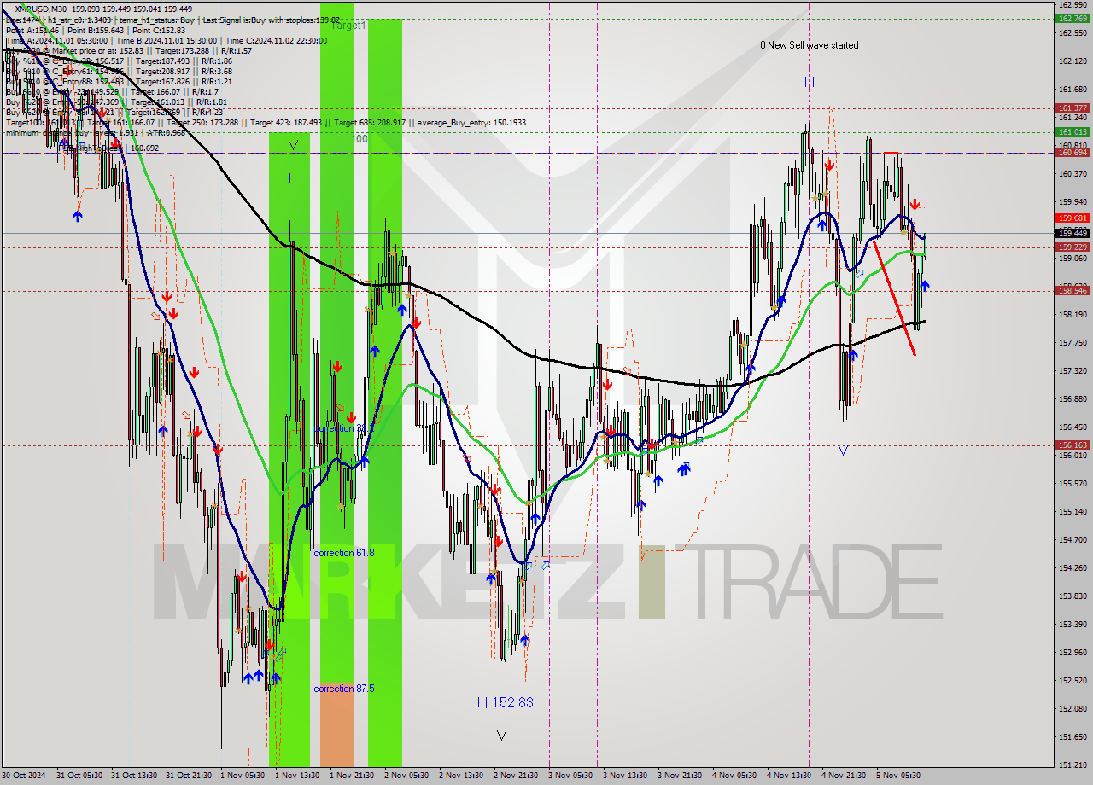Image resolution: width=1093 pixels, height=785 pixels.
Task: Click the '30 Oct 2024' date label
Action: [25, 776]
